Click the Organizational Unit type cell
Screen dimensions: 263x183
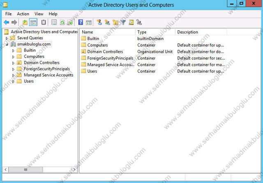tap(155, 52)
